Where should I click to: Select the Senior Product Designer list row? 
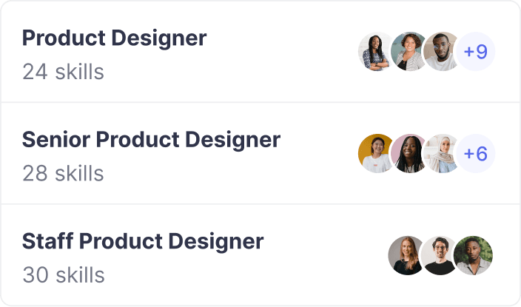[x=260, y=153]
